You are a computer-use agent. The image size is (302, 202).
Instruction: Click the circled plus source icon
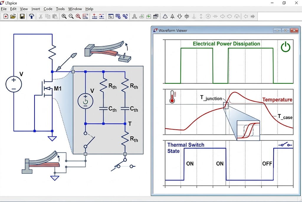(208, 16)
